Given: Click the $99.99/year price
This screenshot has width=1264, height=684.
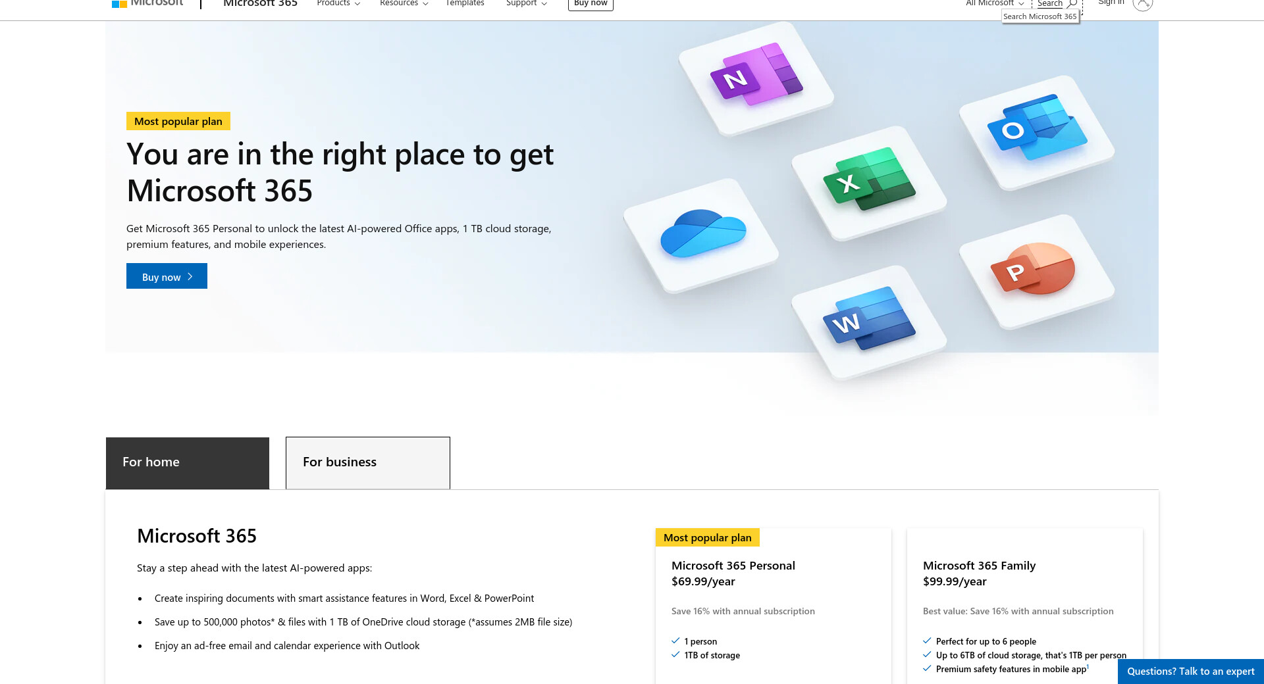Looking at the screenshot, I should tap(955, 581).
